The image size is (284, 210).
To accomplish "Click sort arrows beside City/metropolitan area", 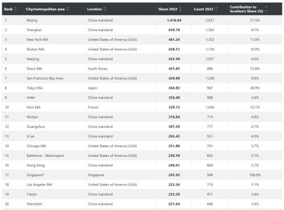I will click(68, 9).
